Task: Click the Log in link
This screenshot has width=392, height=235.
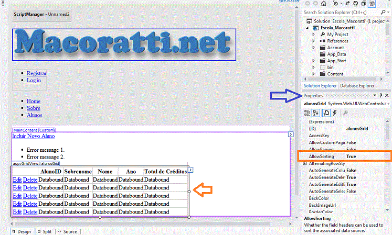Action: (x=34, y=80)
